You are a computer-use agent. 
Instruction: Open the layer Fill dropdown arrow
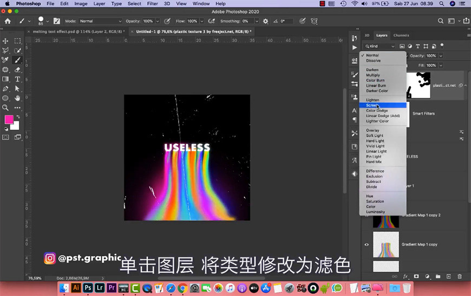(x=441, y=65)
